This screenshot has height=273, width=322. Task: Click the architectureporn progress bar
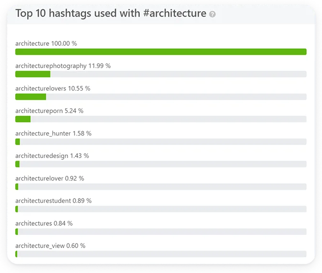pos(161,119)
